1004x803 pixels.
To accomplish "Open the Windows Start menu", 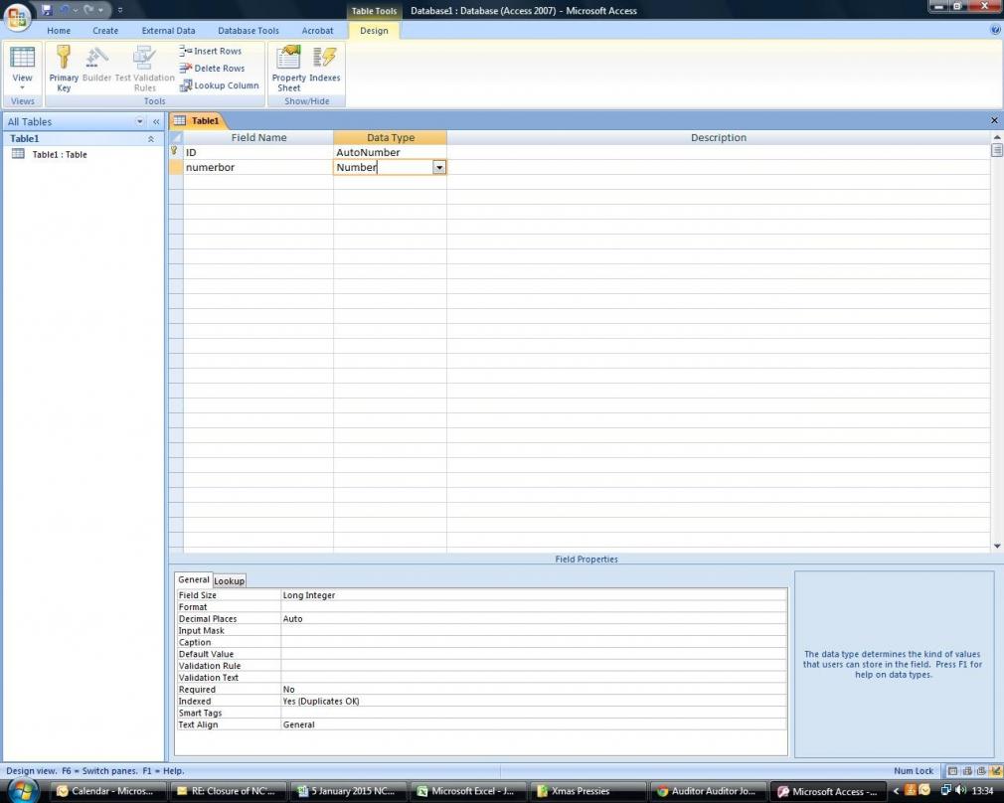I will coord(24,790).
